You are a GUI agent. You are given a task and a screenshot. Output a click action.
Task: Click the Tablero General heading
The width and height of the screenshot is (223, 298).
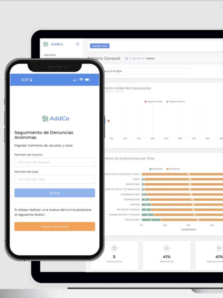(104, 58)
